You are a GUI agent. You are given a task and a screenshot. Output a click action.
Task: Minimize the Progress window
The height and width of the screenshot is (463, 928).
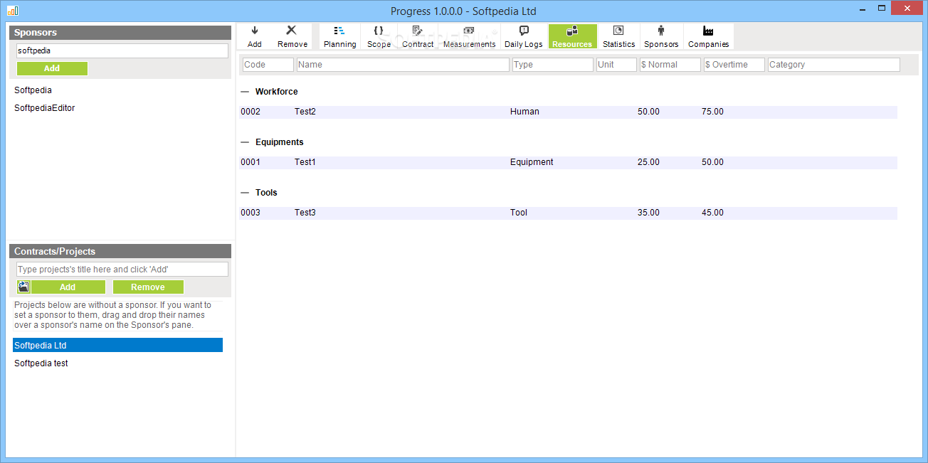pos(863,9)
